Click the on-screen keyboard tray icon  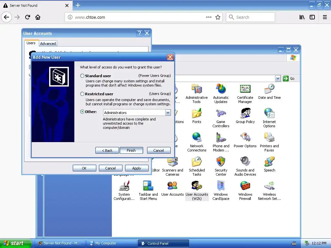coord(294,243)
